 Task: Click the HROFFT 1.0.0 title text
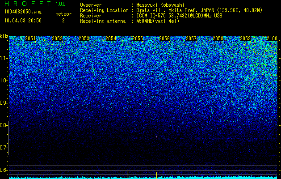[35, 4]
